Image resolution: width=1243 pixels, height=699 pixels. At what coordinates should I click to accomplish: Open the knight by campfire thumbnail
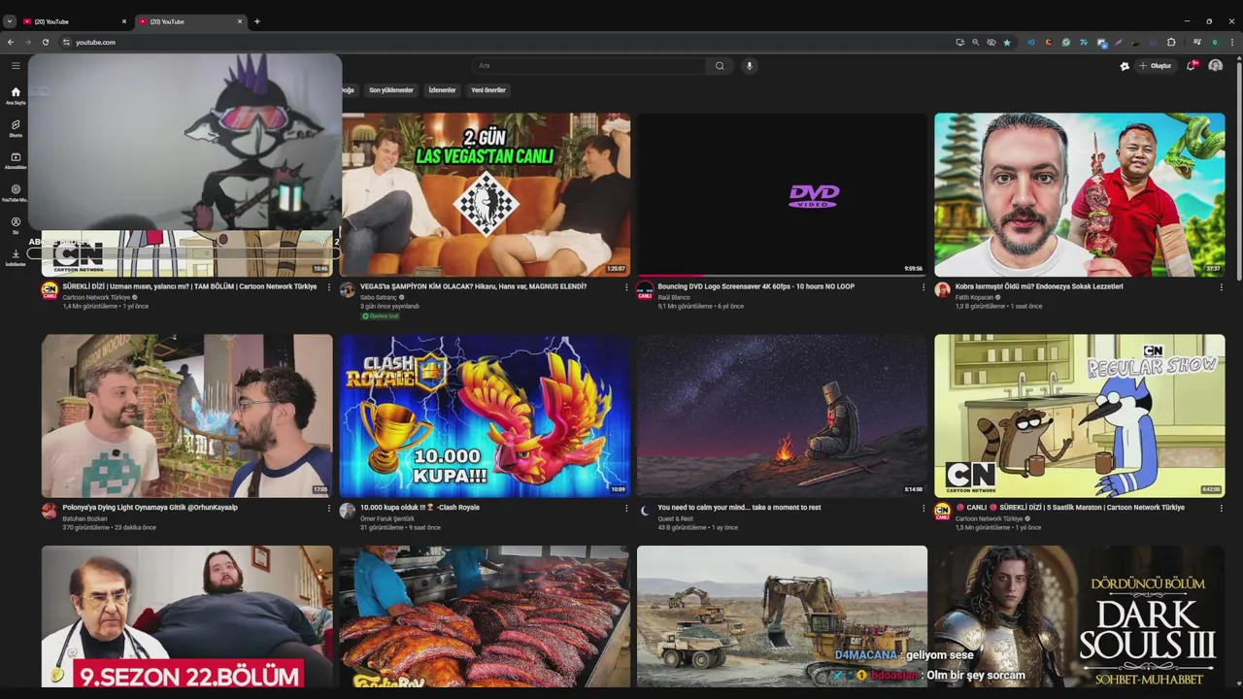point(782,416)
